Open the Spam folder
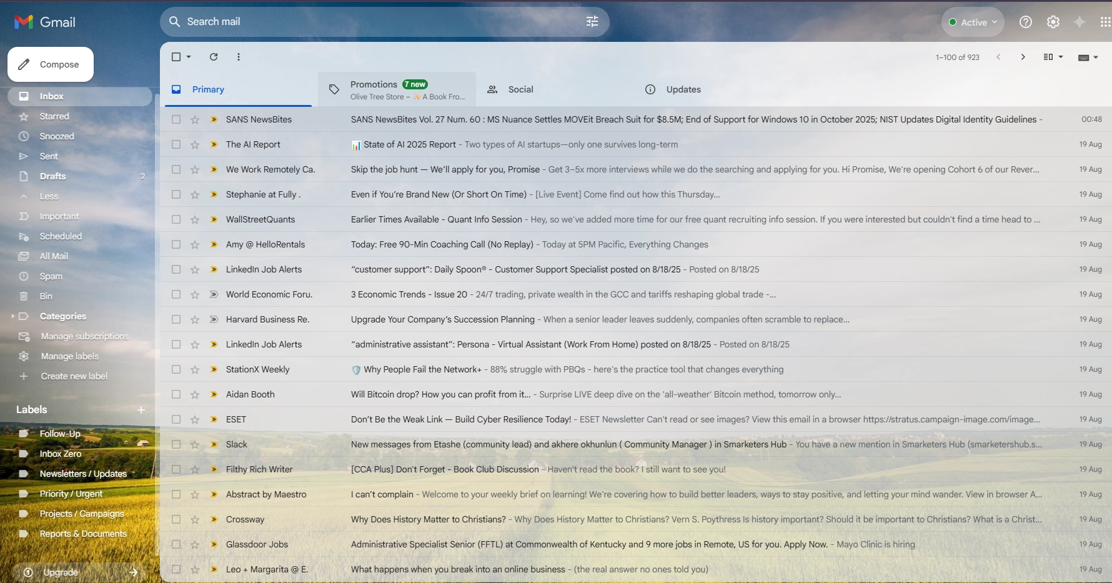 pyautogui.click(x=51, y=276)
